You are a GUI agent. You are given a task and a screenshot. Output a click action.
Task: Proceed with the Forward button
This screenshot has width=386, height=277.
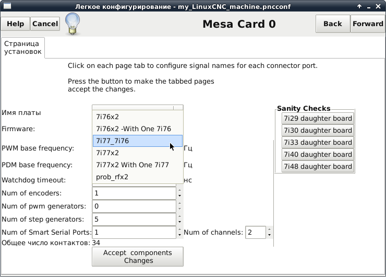point(368,24)
